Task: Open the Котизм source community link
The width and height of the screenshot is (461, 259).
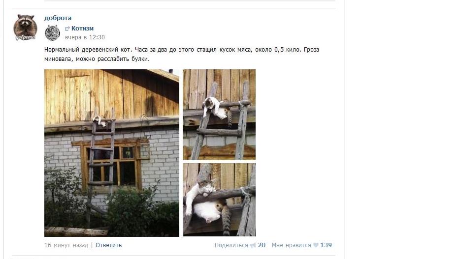Action: pos(82,28)
